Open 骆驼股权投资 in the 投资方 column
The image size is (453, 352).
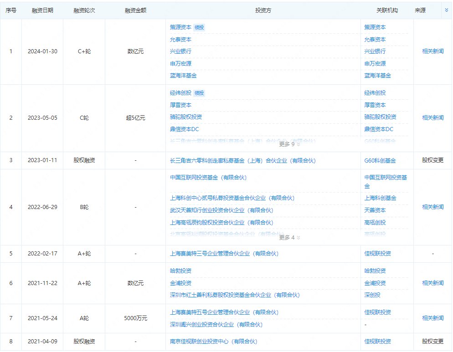186,117
